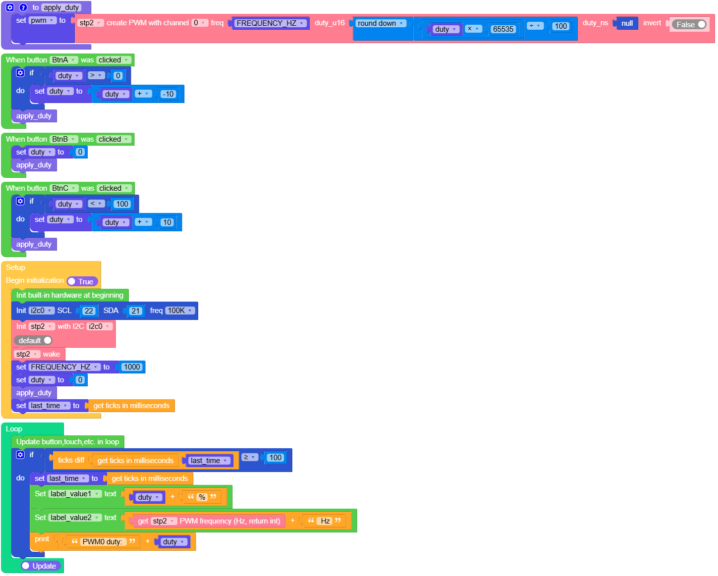Open gear mutator on BtnC handler's if block
This screenshot has height=576, width=718.
[20, 201]
